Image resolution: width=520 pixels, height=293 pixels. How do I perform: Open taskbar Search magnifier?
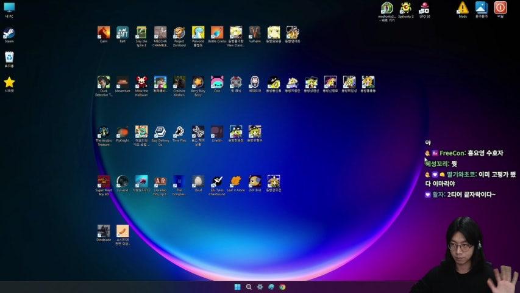[249, 287]
